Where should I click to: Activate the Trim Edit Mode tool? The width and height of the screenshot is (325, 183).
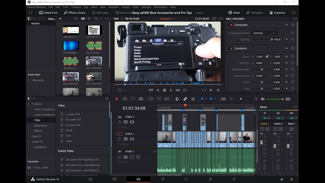[x=125, y=99]
